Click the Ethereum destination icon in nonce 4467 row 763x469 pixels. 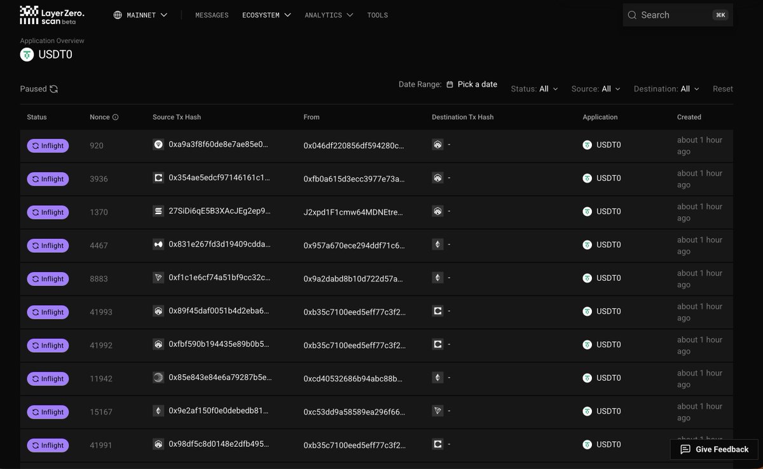pos(437,245)
